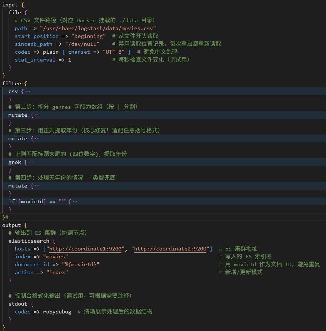Expand the folded csv block ellipsis
The height and width of the screenshot is (331, 326).
(x=28, y=91)
